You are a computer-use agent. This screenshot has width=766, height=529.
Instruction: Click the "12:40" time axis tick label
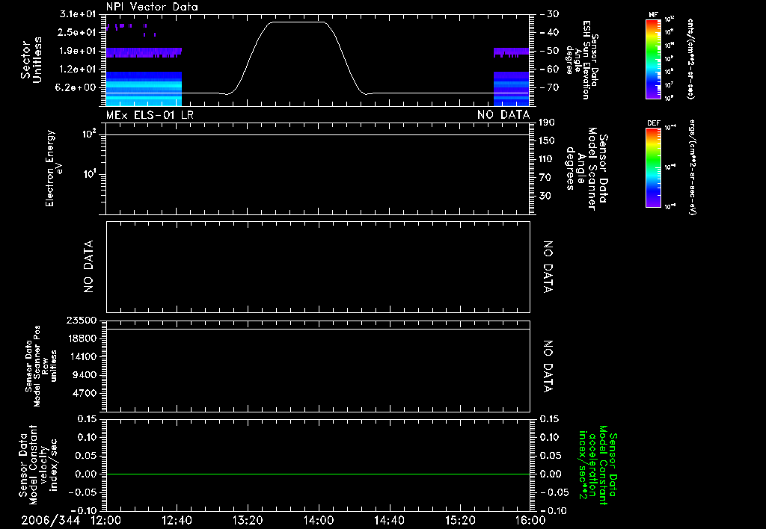tap(177, 520)
